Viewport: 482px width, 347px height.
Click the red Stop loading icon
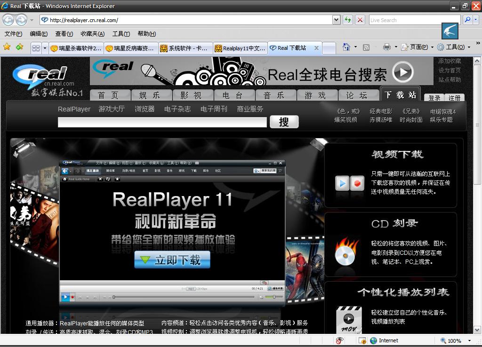click(360, 20)
